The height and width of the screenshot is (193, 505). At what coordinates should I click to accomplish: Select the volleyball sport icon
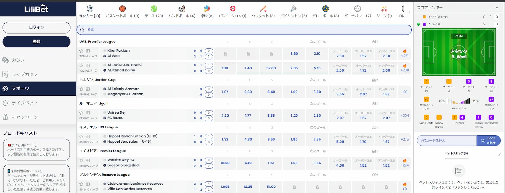click(x=325, y=9)
